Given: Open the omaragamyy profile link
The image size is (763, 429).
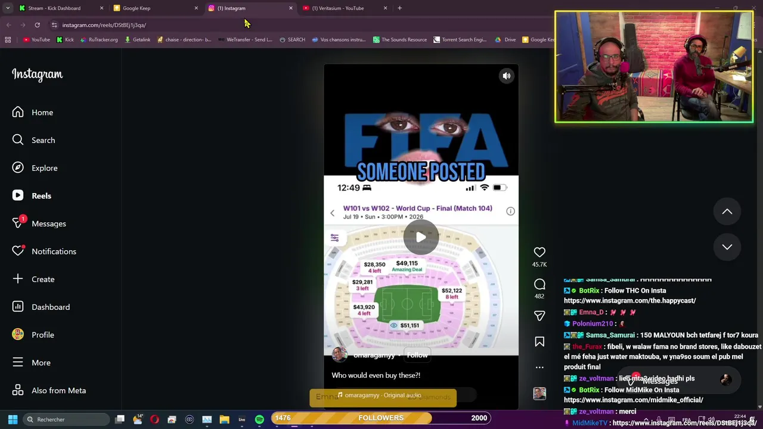Looking at the screenshot, I should (374, 356).
